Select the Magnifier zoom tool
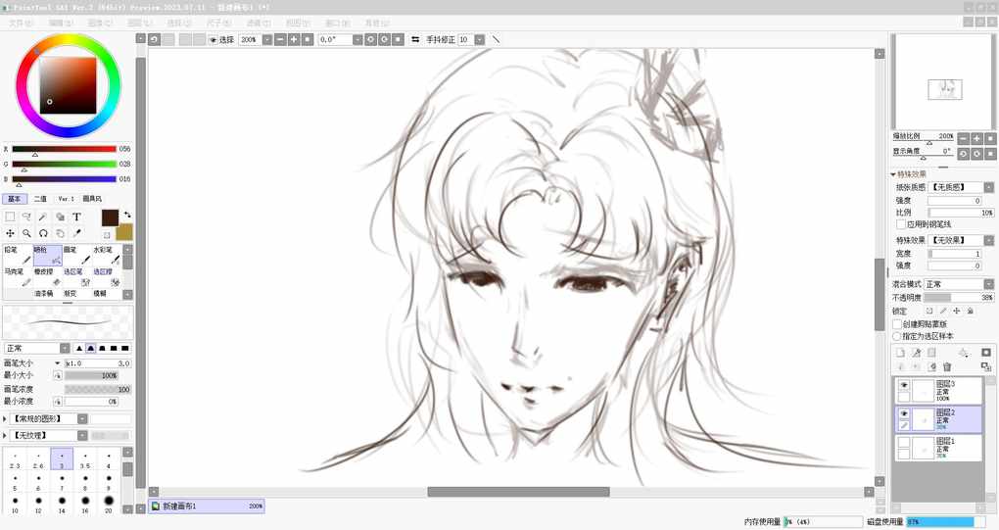 26,233
